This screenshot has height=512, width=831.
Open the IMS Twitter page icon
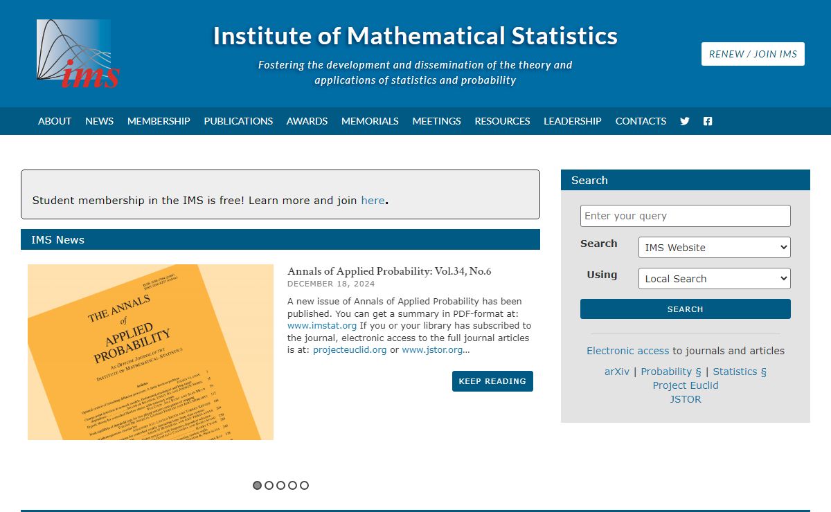685,121
